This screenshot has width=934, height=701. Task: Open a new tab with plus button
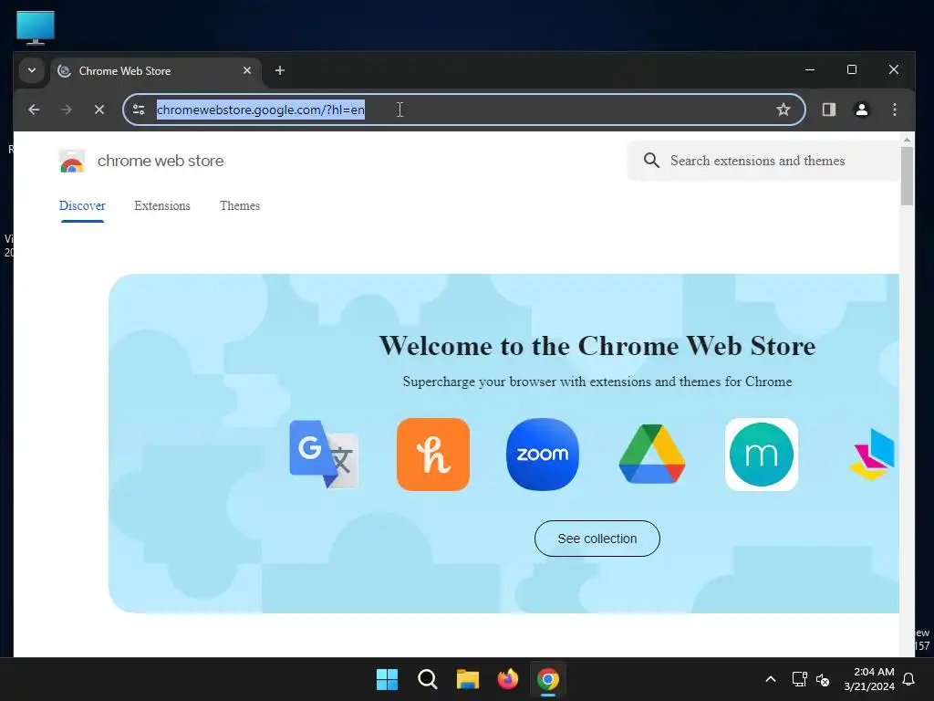click(x=279, y=70)
